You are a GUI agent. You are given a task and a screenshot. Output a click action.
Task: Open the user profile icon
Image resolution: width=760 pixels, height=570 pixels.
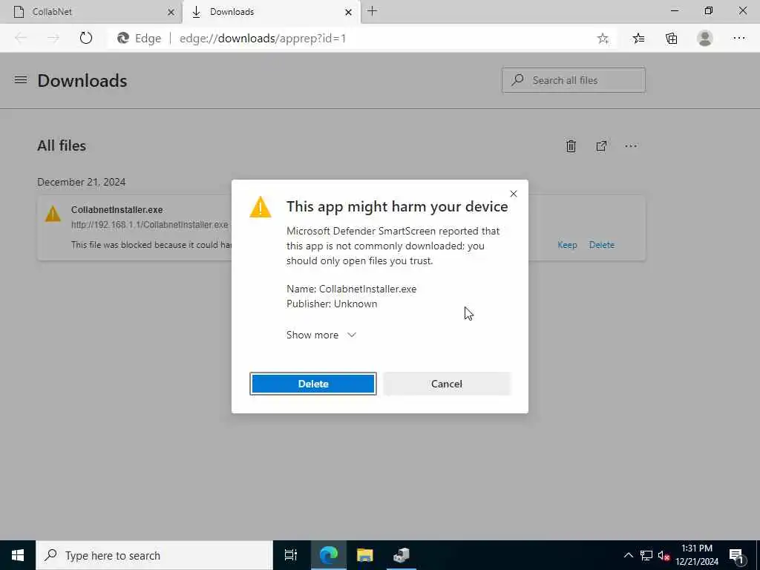click(705, 39)
